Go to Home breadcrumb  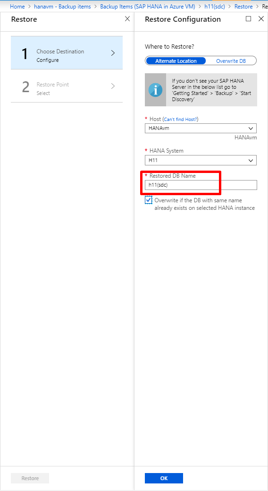[x=17, y=7]
